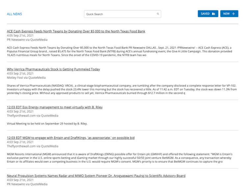Viewport: 247px width, 196px height.
Task: Select timestamp under Neural Propulsion headline
Action: click(20, 180)
